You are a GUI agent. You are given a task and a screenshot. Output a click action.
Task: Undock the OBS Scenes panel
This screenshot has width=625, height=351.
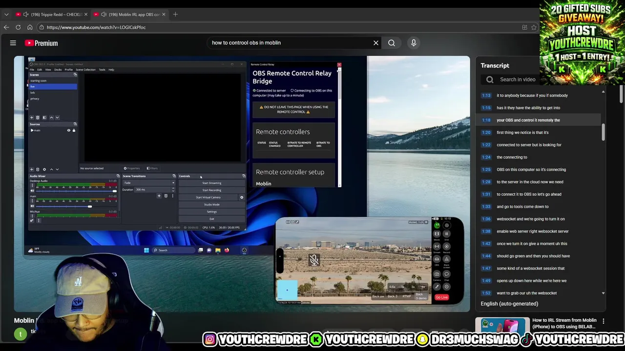click(x=75, y=75)
